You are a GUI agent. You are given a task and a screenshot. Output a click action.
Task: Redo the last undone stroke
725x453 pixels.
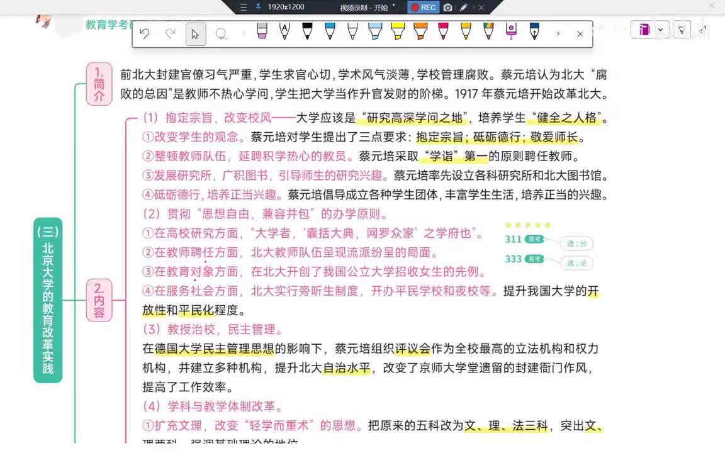[x=171, y=34]
